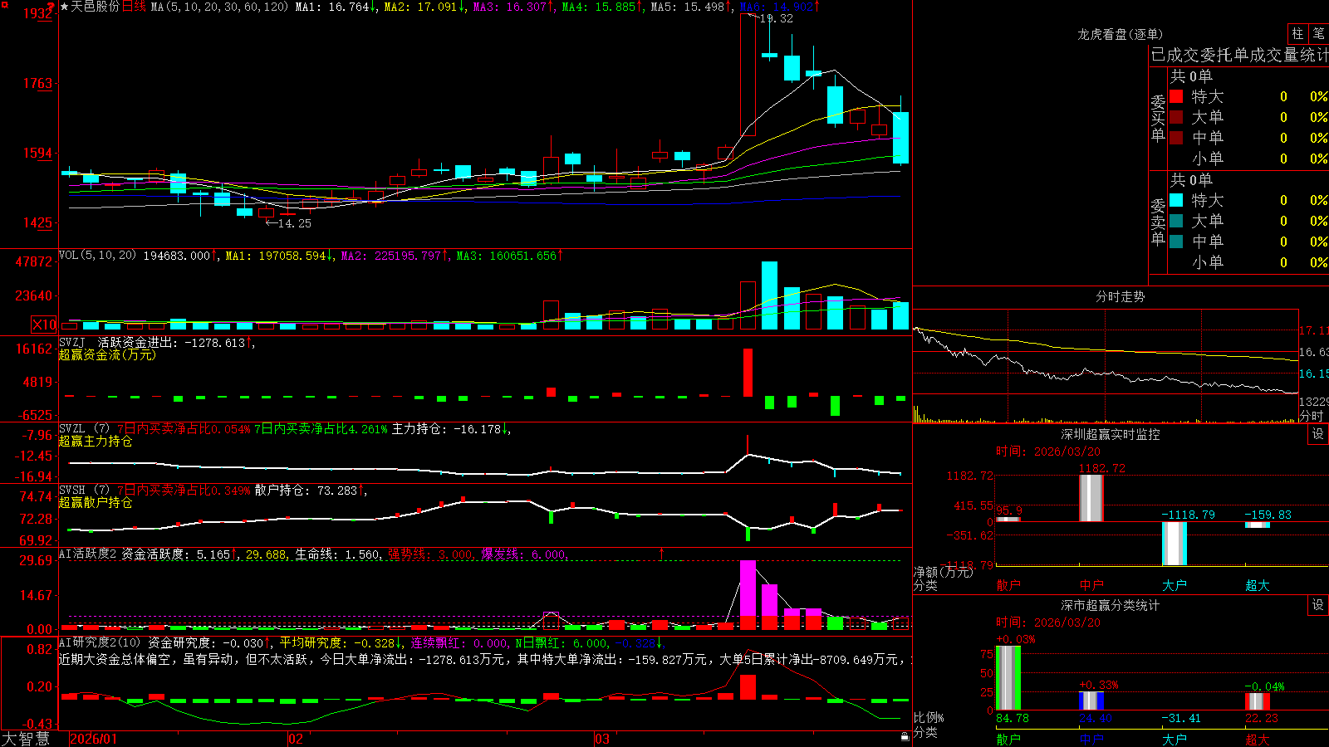Jump to 2026/01 on the time axis

[94, 739]
